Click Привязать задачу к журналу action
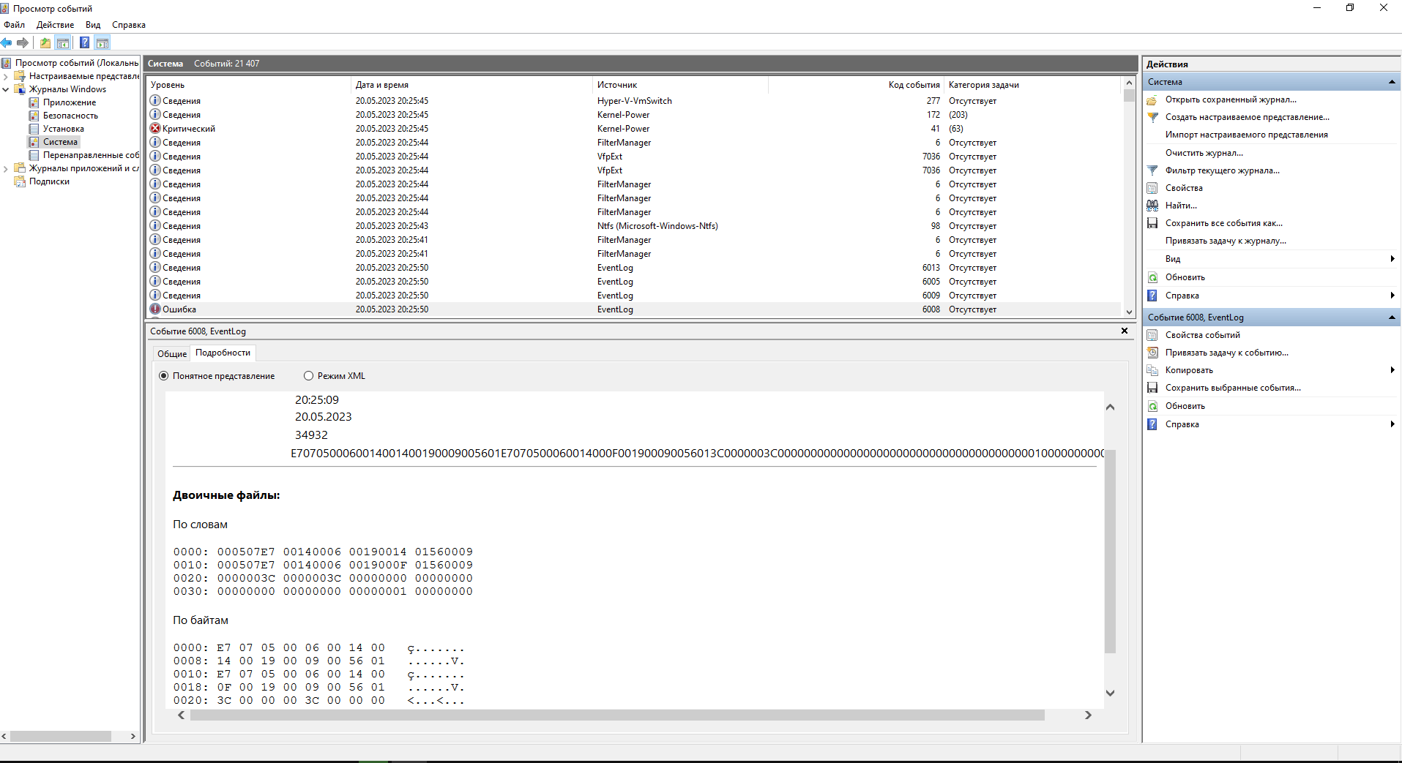Image resolution: width=1402 pixels, height=763 pixels. [1226, 241]
